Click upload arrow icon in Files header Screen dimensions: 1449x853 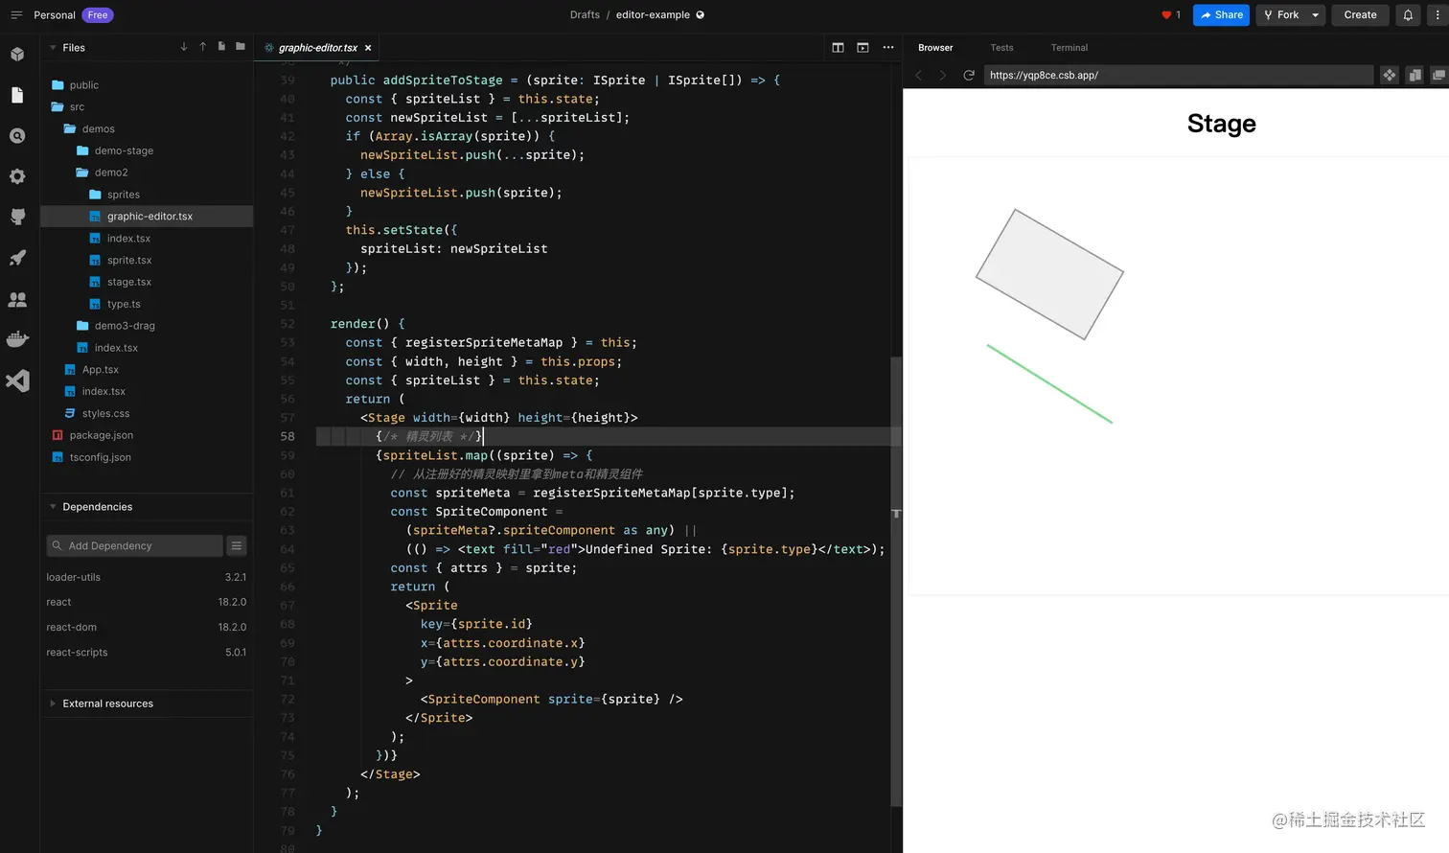click(203, 47)
